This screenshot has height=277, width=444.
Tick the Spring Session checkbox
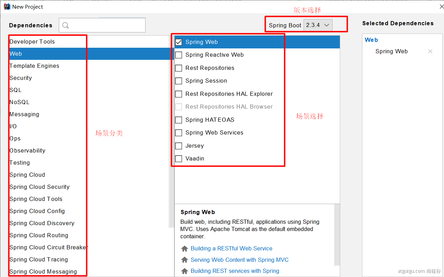tap(179, 81)
